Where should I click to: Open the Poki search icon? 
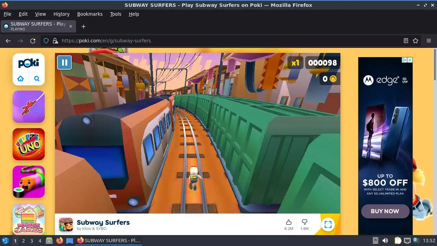[37, 79]
